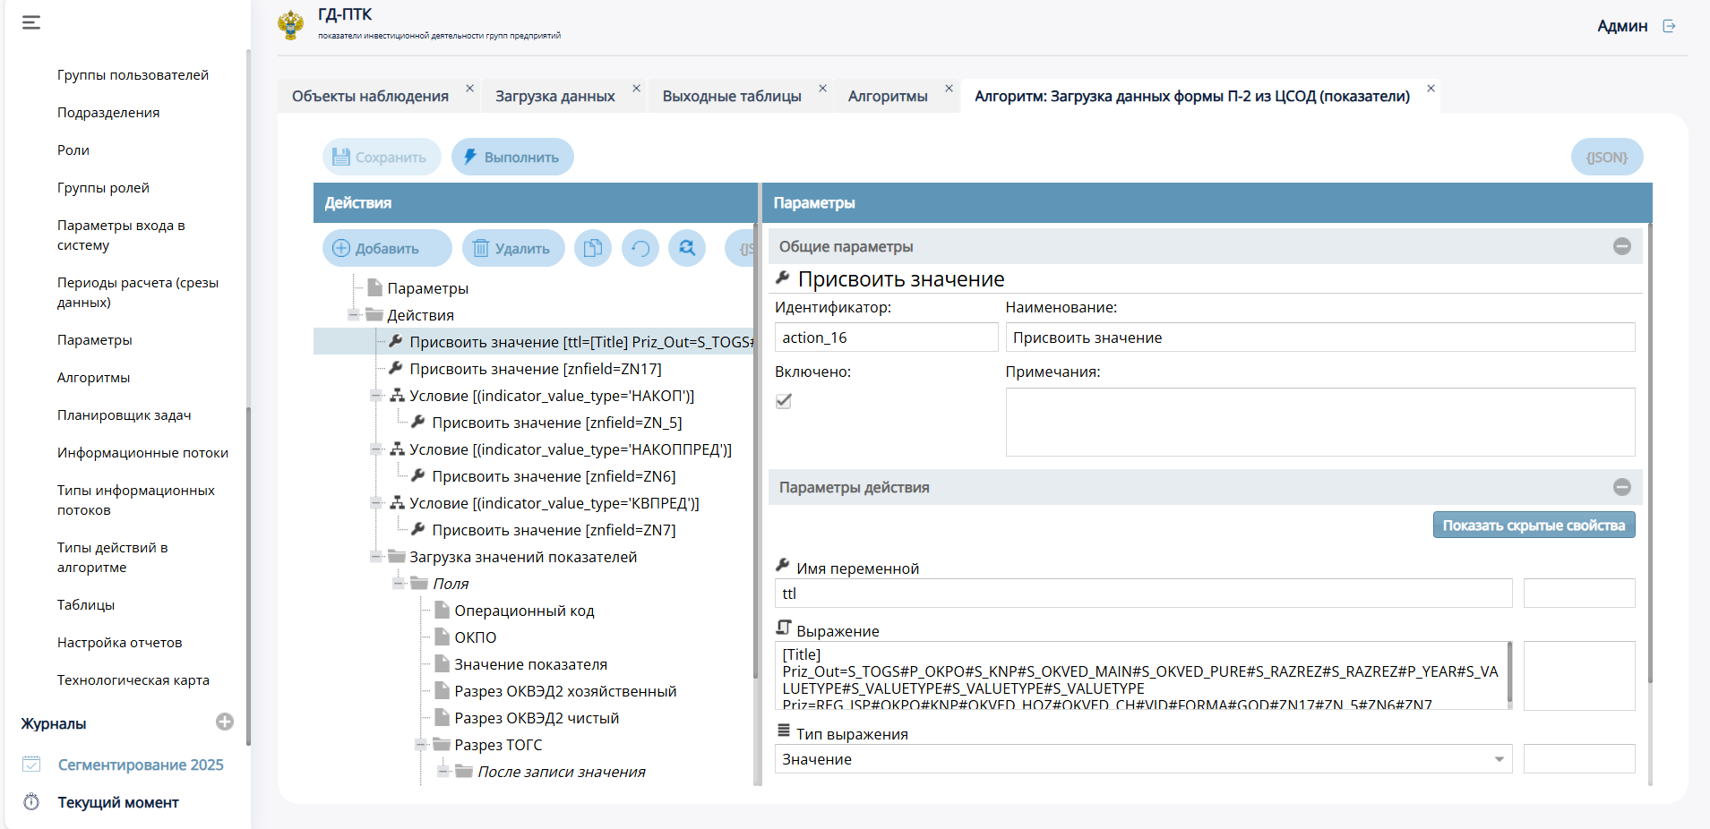Untick the Включено checkbox
The image size is (1710, 829).
tap(784, 400)
